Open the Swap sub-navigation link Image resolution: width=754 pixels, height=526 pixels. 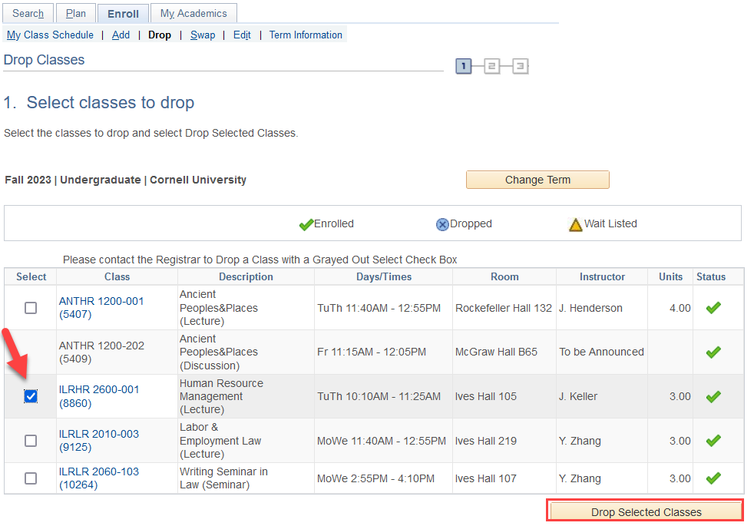pos(203,35)
